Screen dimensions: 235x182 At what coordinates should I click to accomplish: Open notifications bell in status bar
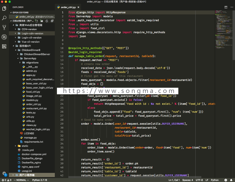pyautogui.click(x=231, y=180)
